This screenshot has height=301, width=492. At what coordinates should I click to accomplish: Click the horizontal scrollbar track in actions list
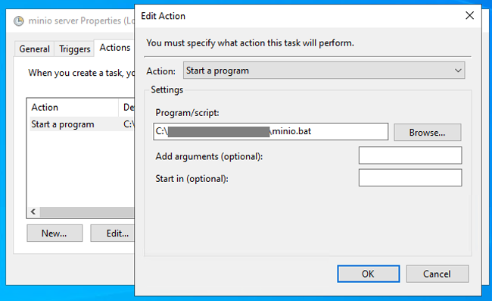[87, 212]
